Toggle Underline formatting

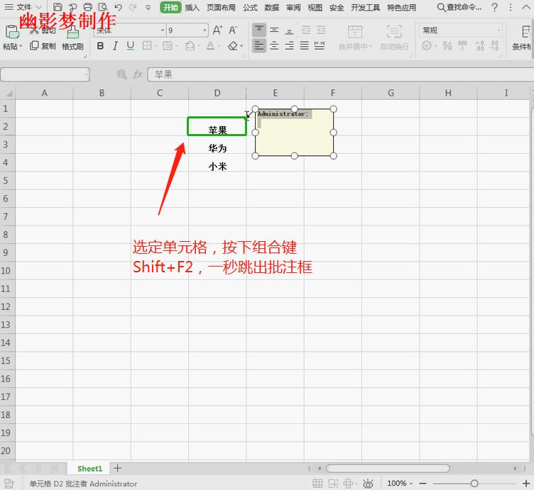point(131,45)
